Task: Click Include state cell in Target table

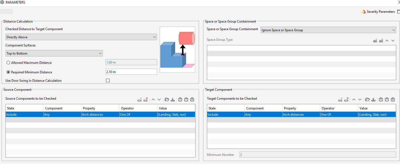Action: point(226,115)
